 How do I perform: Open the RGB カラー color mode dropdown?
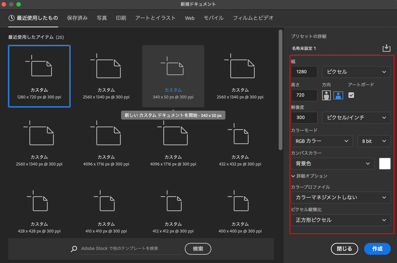click(x=322, y=141)
